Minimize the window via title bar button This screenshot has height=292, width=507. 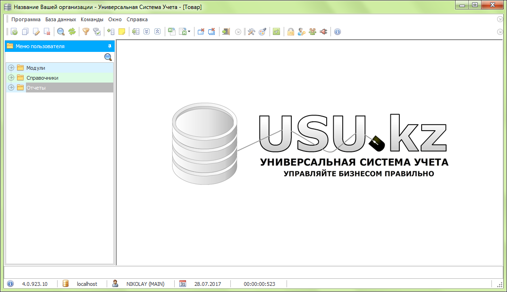click(x=462, y=5)
